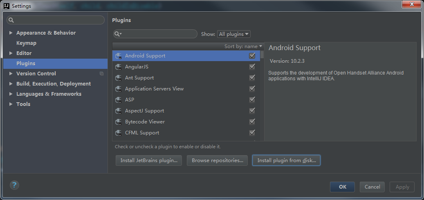The width and height of the screenshot is (424, 200).
Task: Select the CFML Support plugin row
Action: pyautogui.click(x=186, y=133)
